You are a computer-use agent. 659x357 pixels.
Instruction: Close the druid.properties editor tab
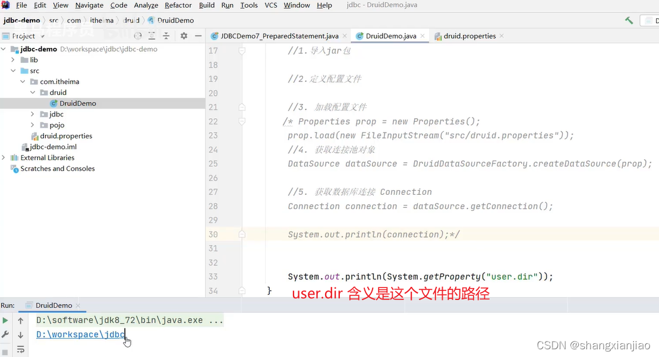pyautogui.click(x=502, y=36)
